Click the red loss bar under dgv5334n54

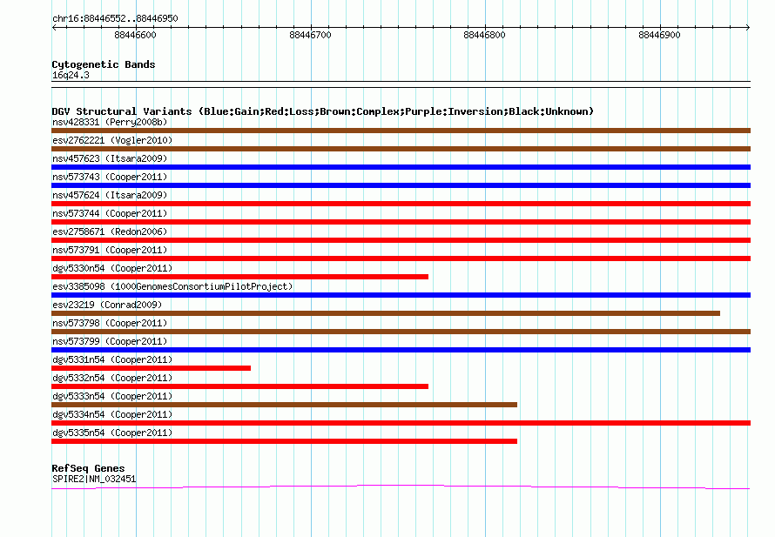[401, 423]
